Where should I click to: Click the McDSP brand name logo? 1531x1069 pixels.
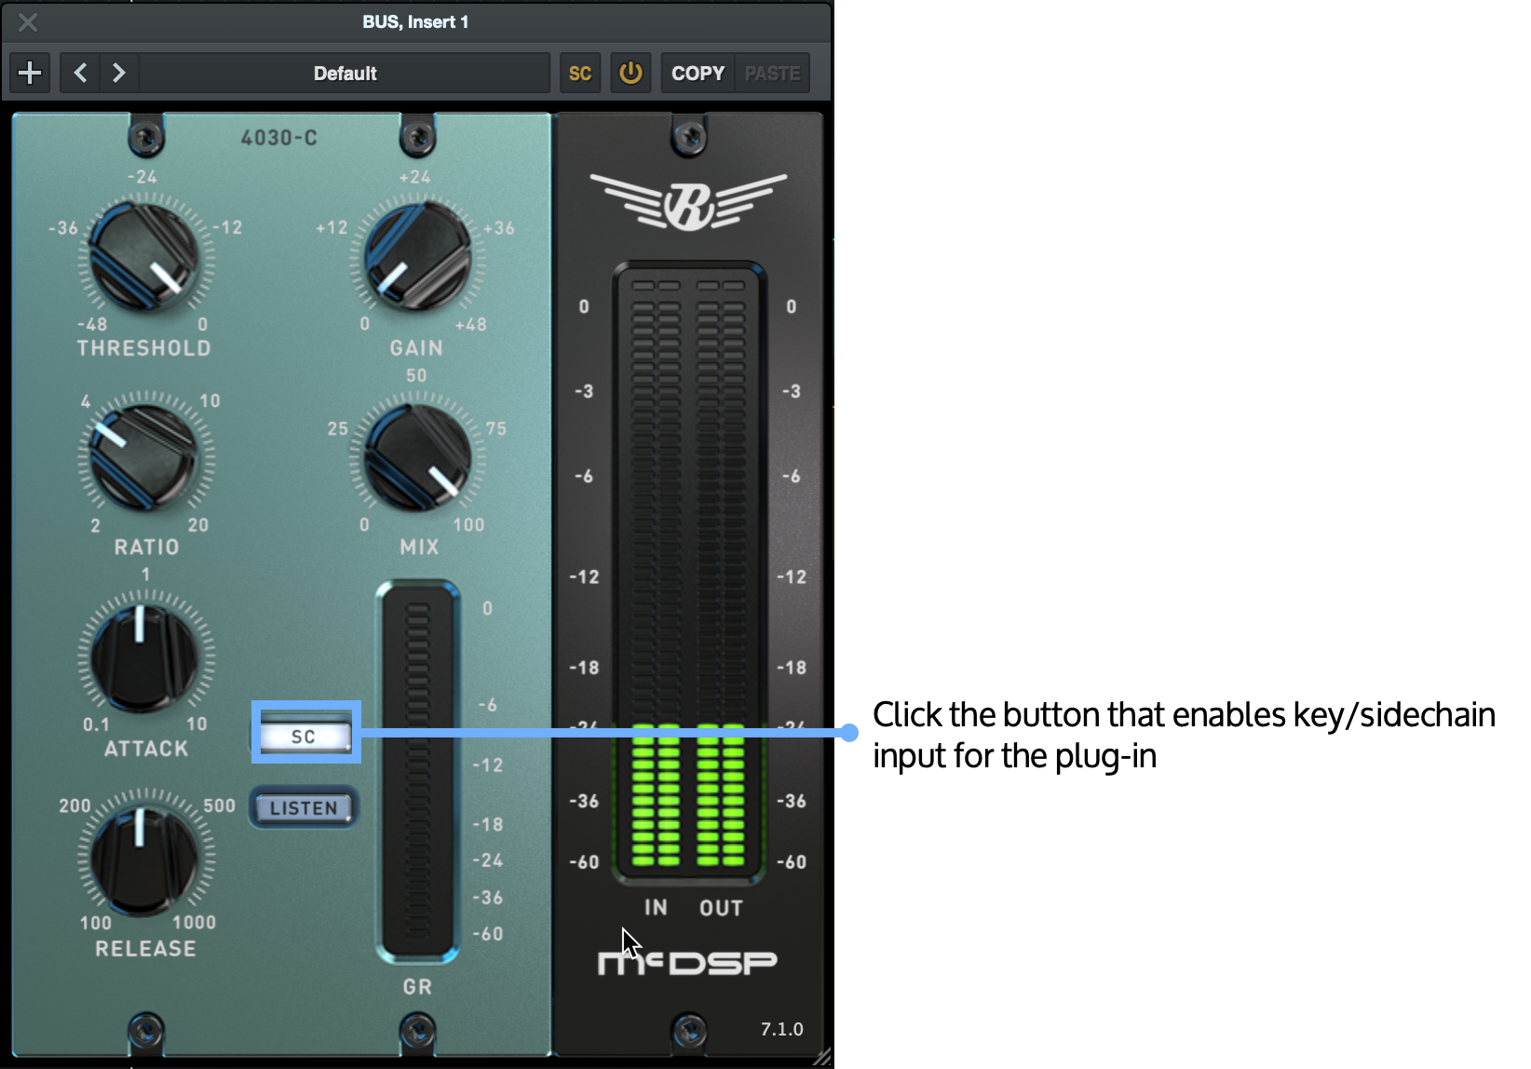[x=686, y=962]
